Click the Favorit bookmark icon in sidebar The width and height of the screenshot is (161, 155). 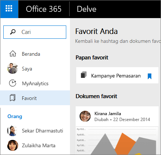pos(13,98)
